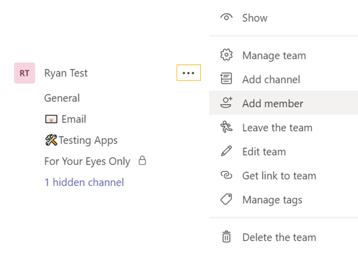The height and width of the screenshot is (253, 358).
Task: Choose Add member from the menu
Action: pos(273,103)
